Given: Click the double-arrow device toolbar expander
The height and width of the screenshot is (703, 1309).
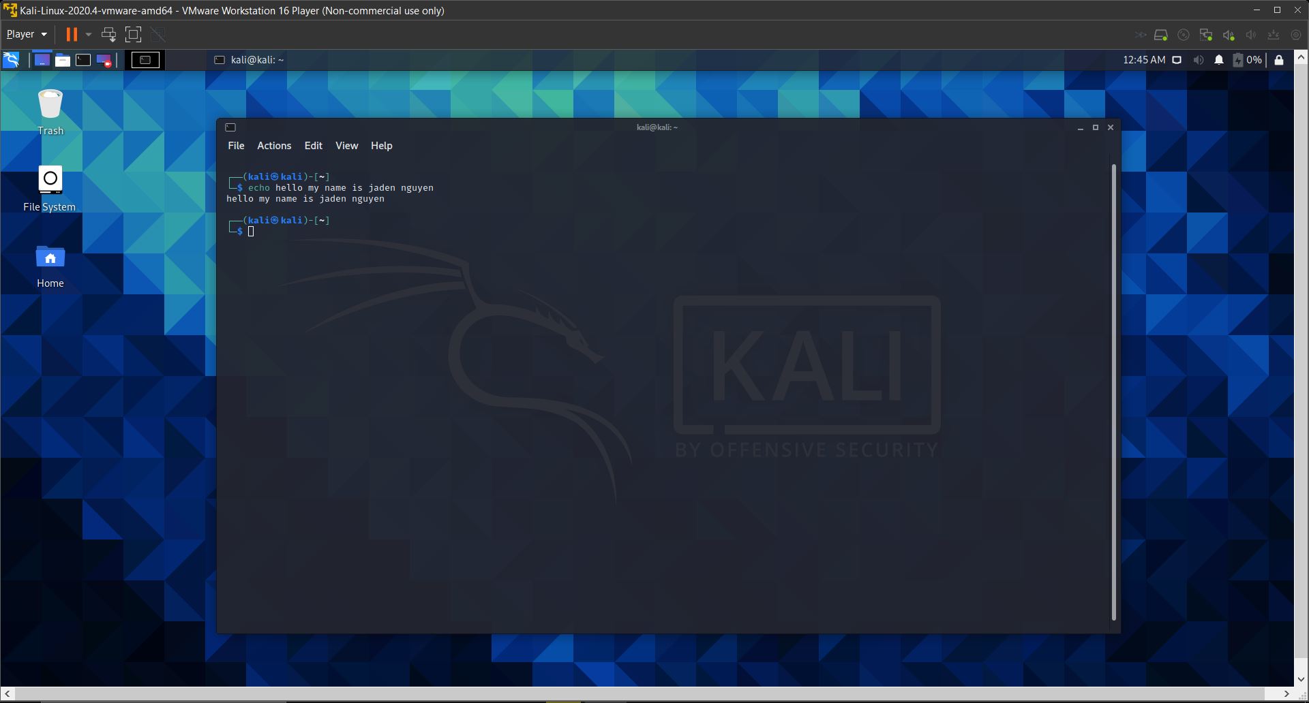Looking at the screenshot, I should coord(1140,35).
